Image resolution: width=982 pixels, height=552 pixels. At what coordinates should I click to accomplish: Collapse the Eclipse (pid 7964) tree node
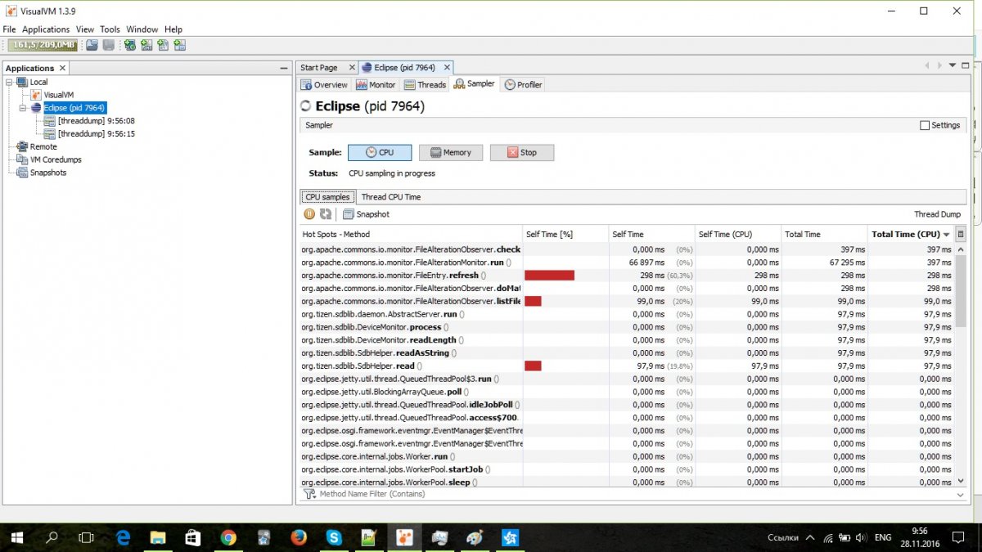tap(23, 108)
